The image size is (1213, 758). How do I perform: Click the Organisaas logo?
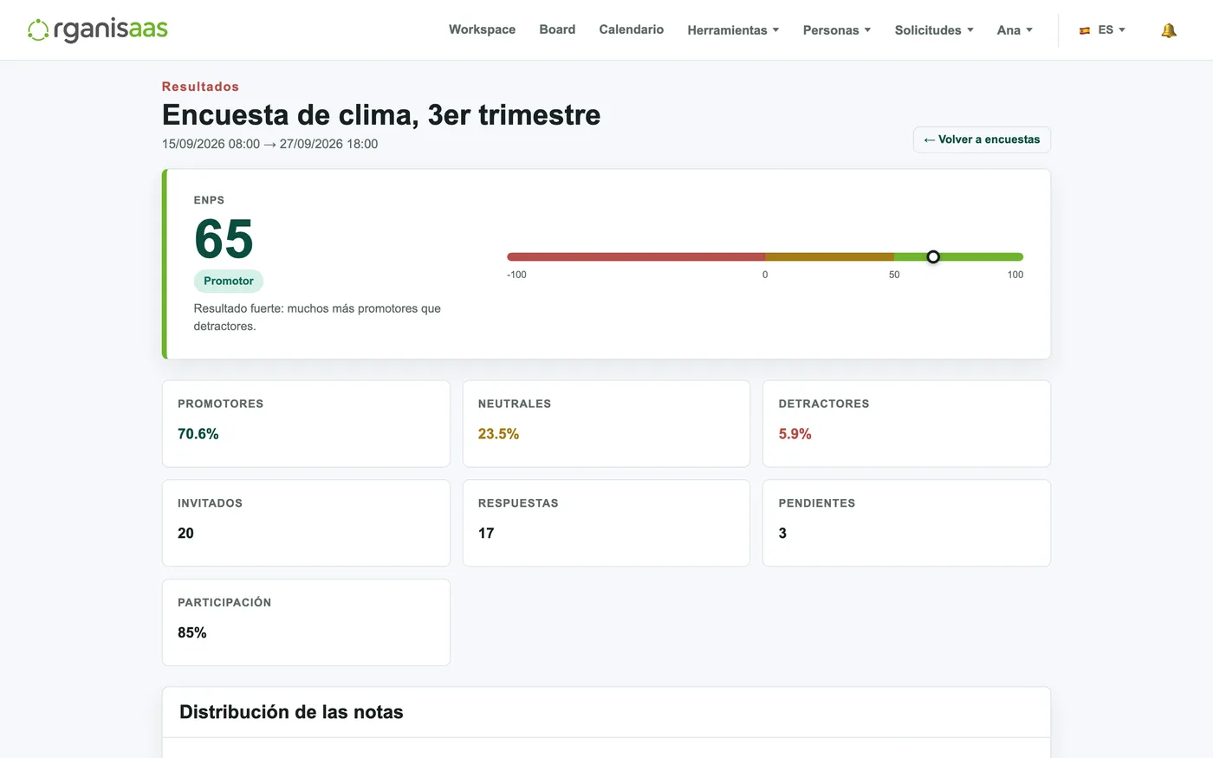click(x=98, y=29)
